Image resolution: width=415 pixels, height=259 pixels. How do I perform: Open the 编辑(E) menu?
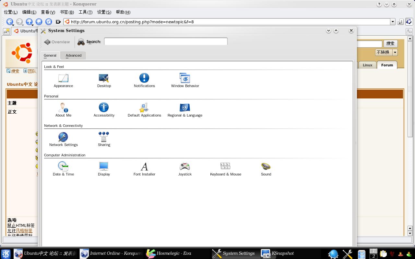[x=29, y=12]
